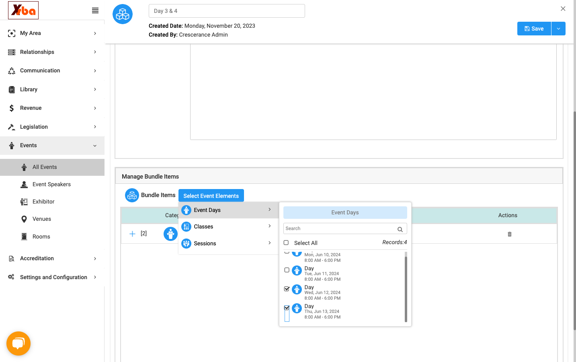Uncheck the Thu, Jun 13, 2024 day
This screenshot has width=576, height=362.
(x=287, y=308)
